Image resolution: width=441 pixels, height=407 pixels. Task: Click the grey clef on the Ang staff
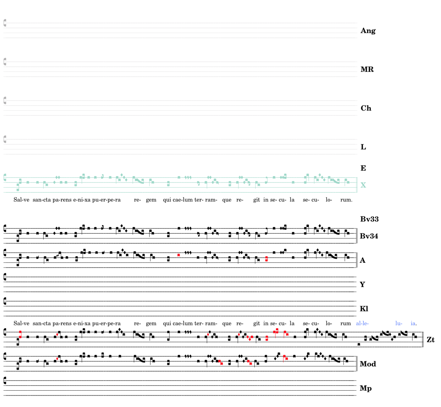pos(5,23)
